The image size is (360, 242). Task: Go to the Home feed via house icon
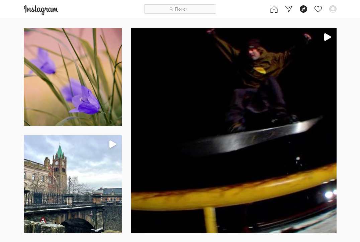pos(274,9)
